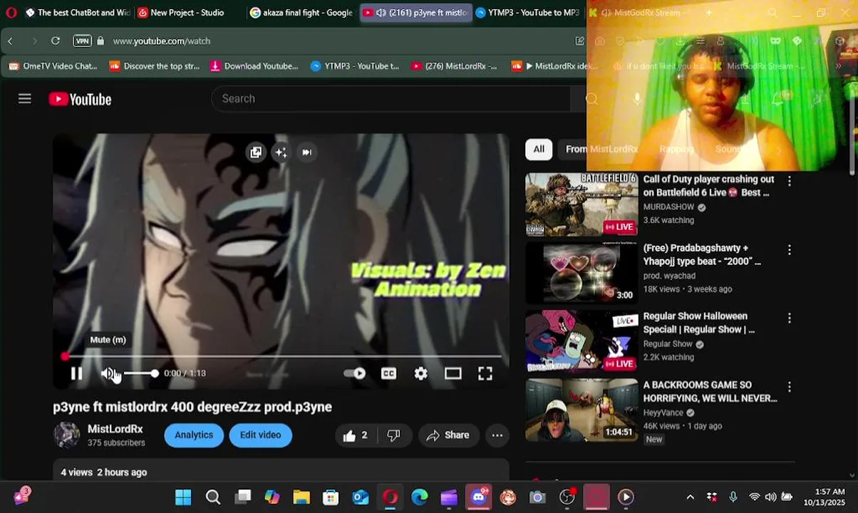Open Windows Start menu
858x513 pixels.
click(183, 497)
